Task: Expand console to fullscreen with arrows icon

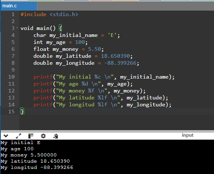Action: [18, 136]
